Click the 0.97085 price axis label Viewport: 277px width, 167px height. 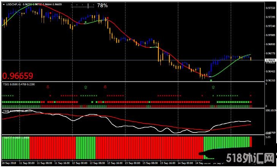point(270,35)
